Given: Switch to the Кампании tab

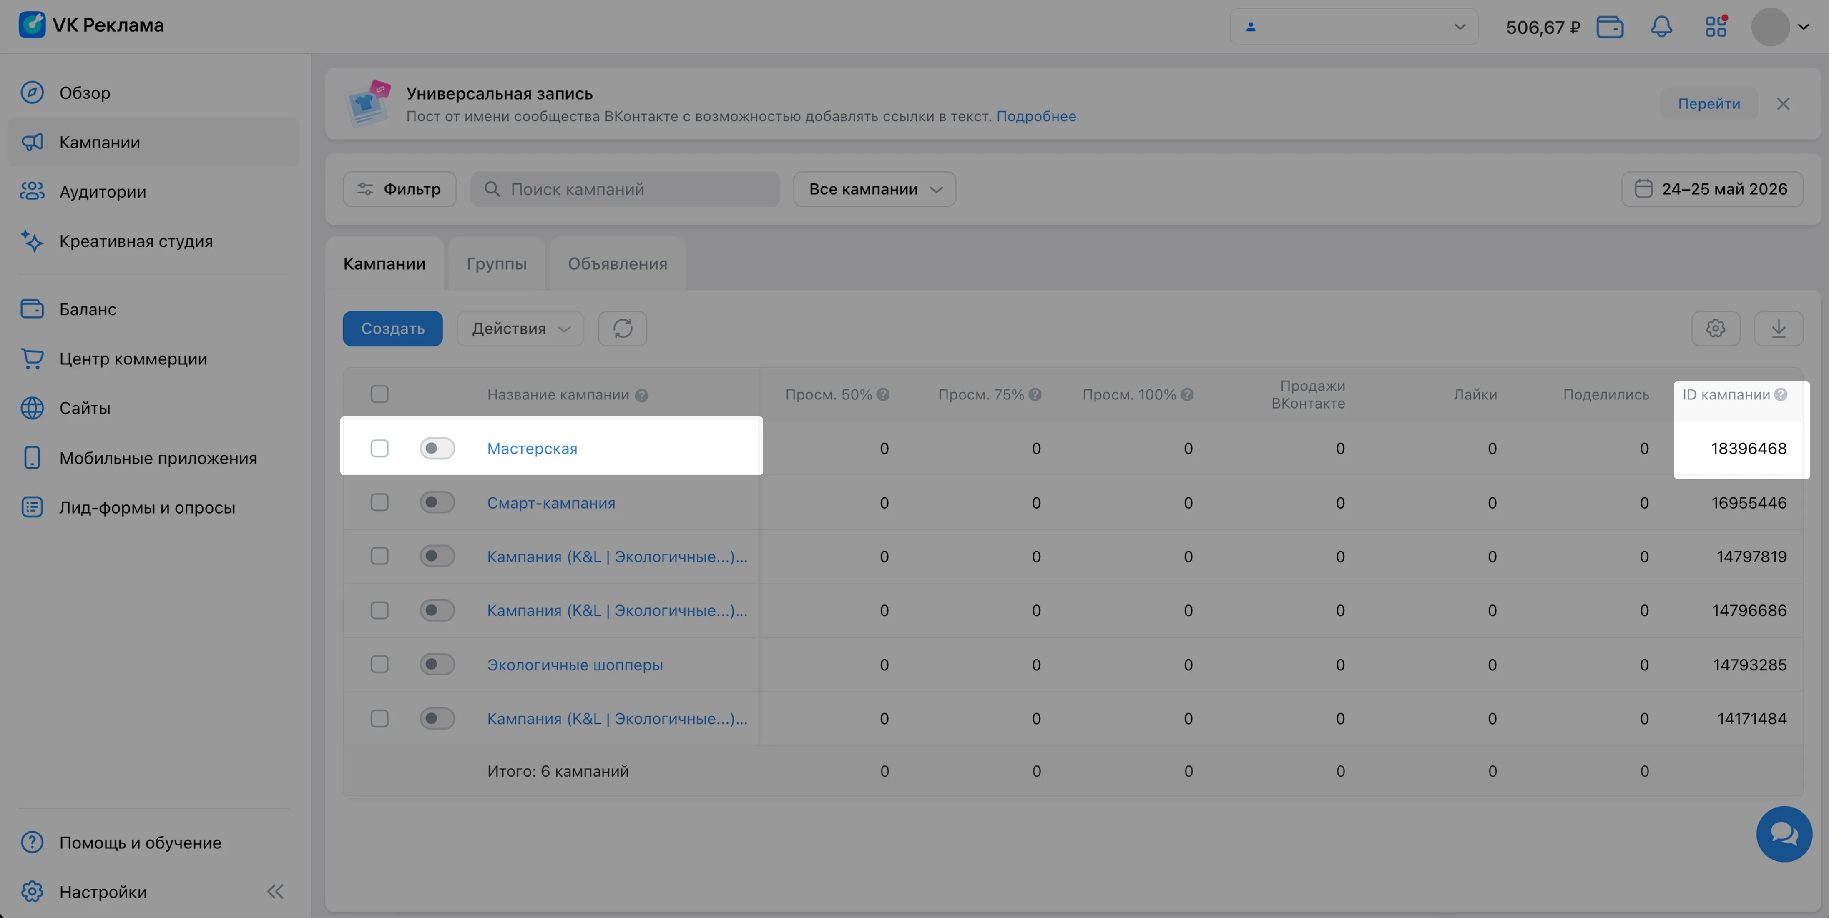Looking at the screenshot, I should coord(384,264).
